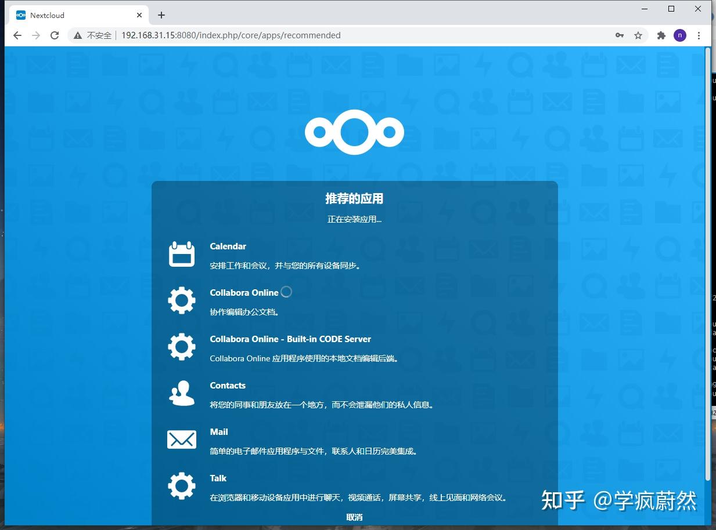Click the Nextcloud logo above the dialog
716x530 pixels.
pyautogui.click(x=354, y=132)
